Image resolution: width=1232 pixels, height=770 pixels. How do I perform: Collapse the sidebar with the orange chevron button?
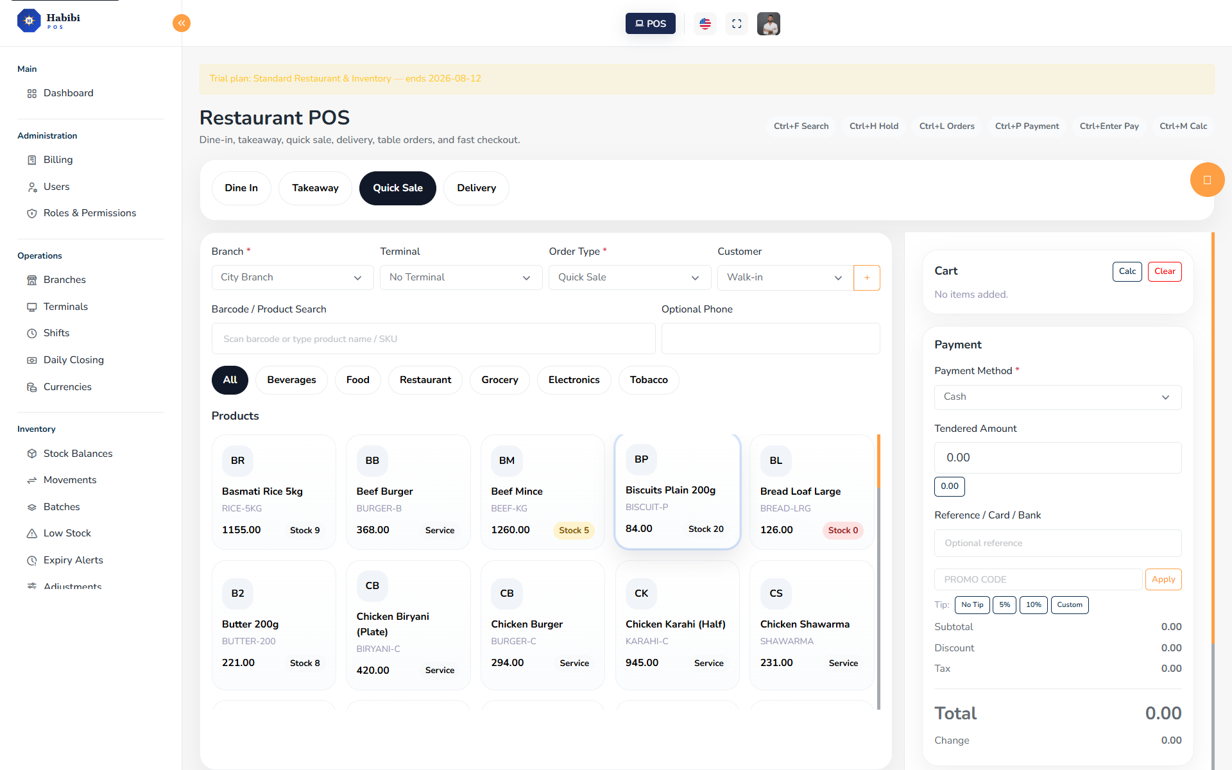coord(182,23)
